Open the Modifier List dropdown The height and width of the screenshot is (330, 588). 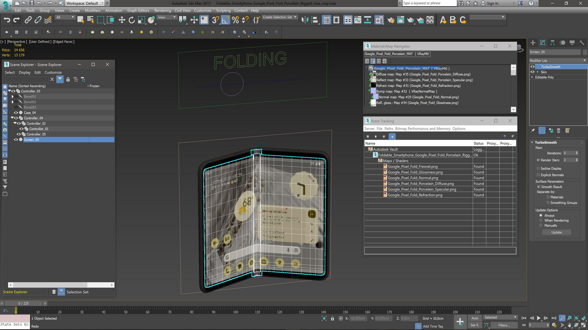(558, 61)
